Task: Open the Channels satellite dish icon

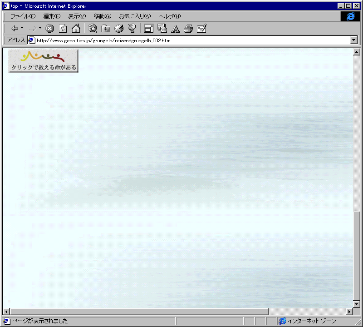Action: tap(132, 28)
